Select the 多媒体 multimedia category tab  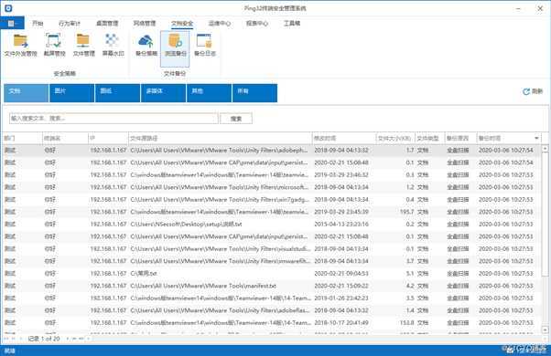point(164,93)
